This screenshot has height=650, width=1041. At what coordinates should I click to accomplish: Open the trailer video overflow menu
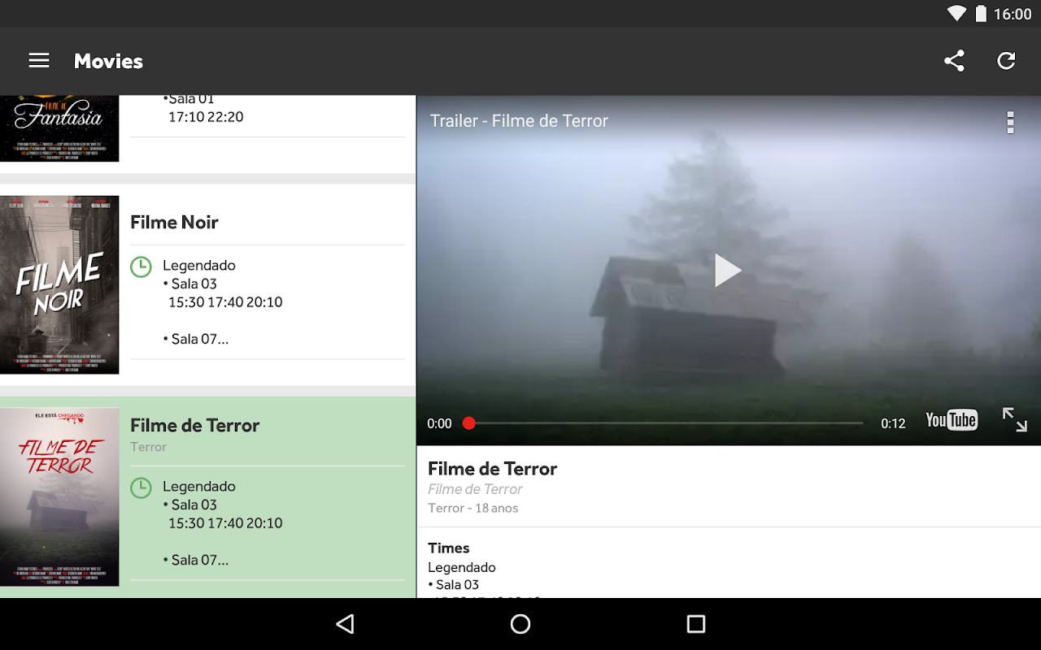(1010, 122)
